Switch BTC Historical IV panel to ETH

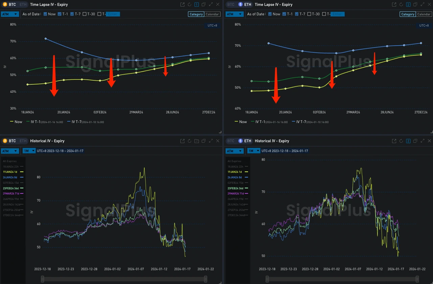[x=23, y=141]
